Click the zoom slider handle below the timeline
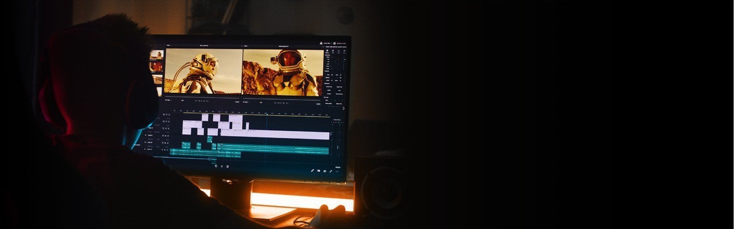The image size is (734, 229). [209, 159]
